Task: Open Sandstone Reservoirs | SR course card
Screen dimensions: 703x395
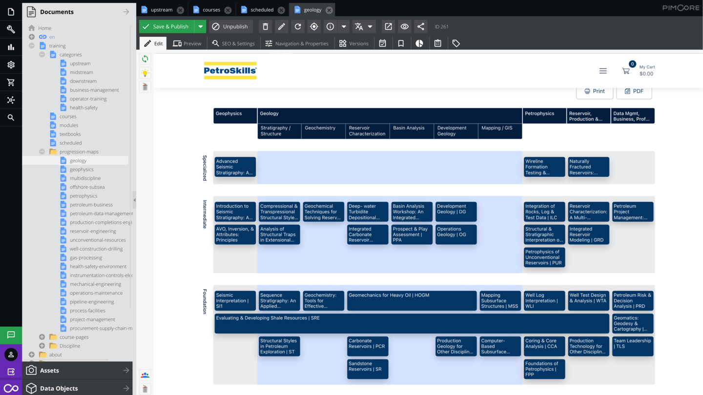Action: pos(368,369)
